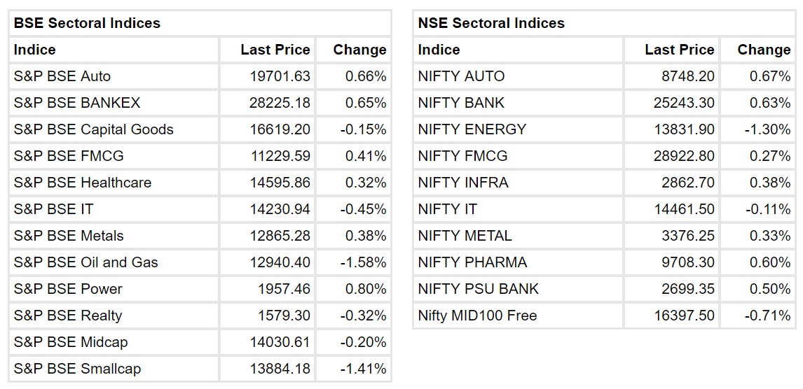Viewport: 803px width, 389px height.
Task: Open the S&P BSE Smallcap index
Action: [78, 369]
